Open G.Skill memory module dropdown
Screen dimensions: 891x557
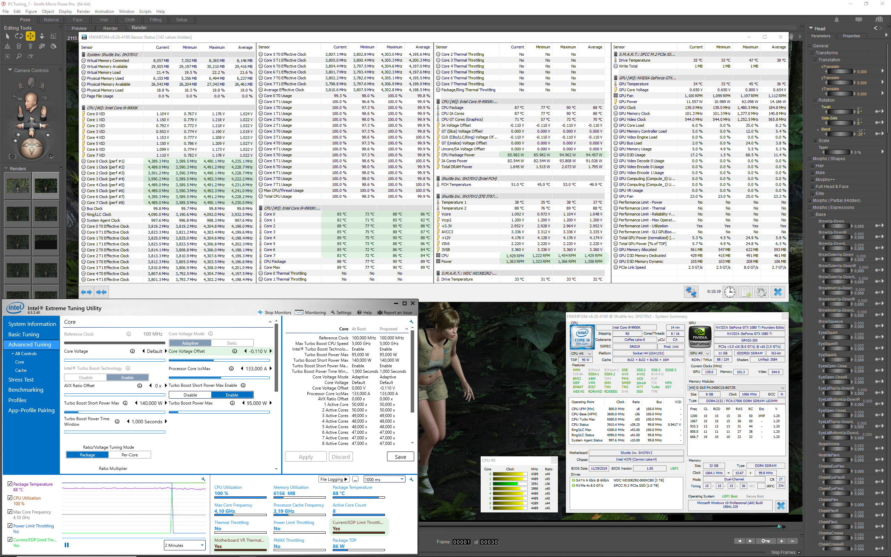[x=736, y=387]
